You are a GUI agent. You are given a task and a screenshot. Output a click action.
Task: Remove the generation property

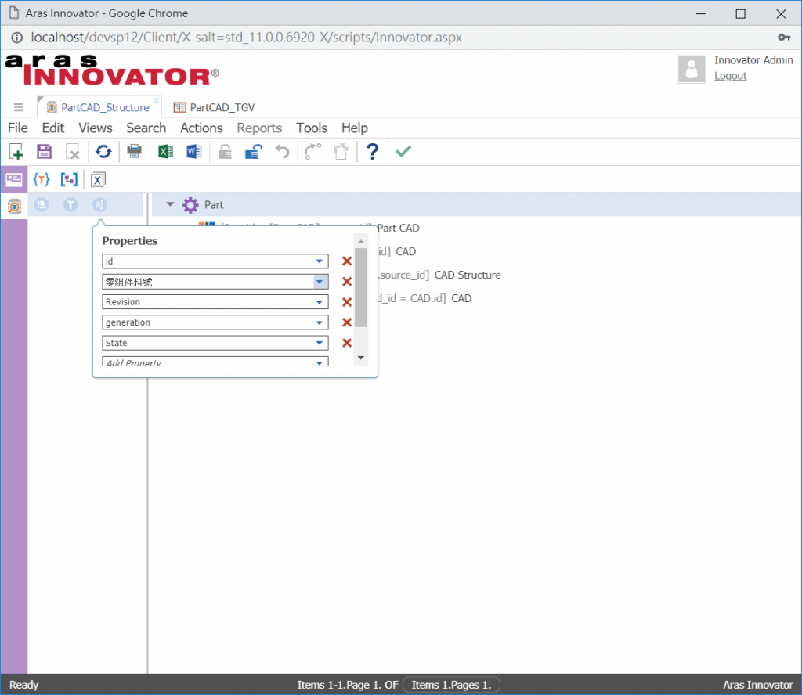[x=347, y=322]
